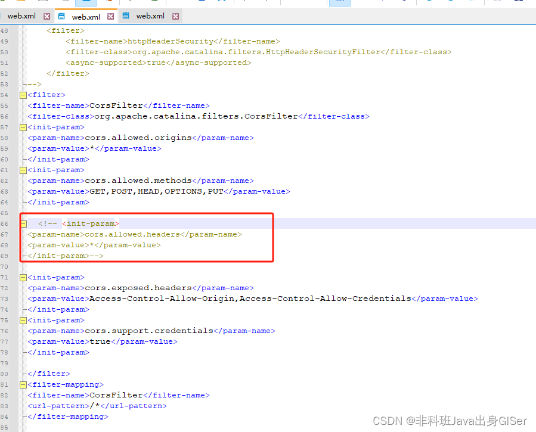Click the closing </init-param> tag on line 74
Viewport: 536px width, 432px height.
tap(58, 309)
